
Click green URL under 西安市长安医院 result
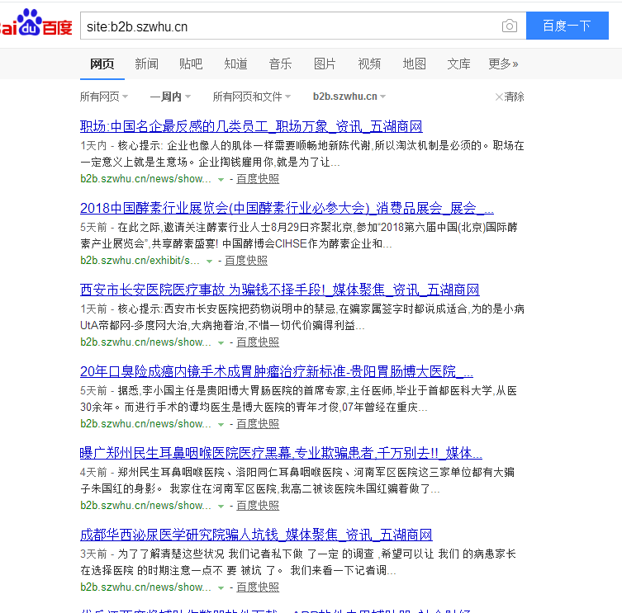145,342
